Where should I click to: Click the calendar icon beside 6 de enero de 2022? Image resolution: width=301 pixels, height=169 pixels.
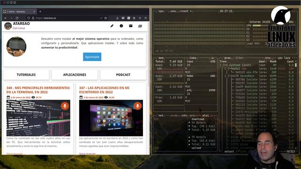coord(8,97)
